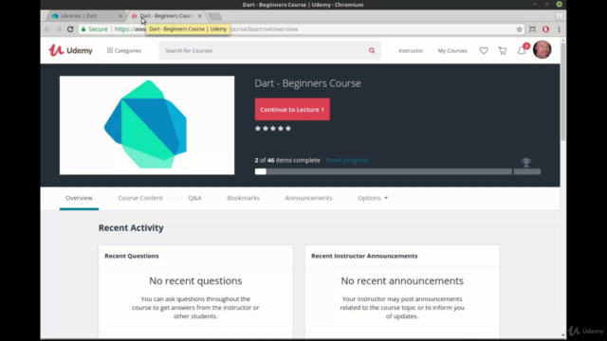Reload the page with the refresh icon
This screenshot has height=341, width=607.
click(70, 29)
